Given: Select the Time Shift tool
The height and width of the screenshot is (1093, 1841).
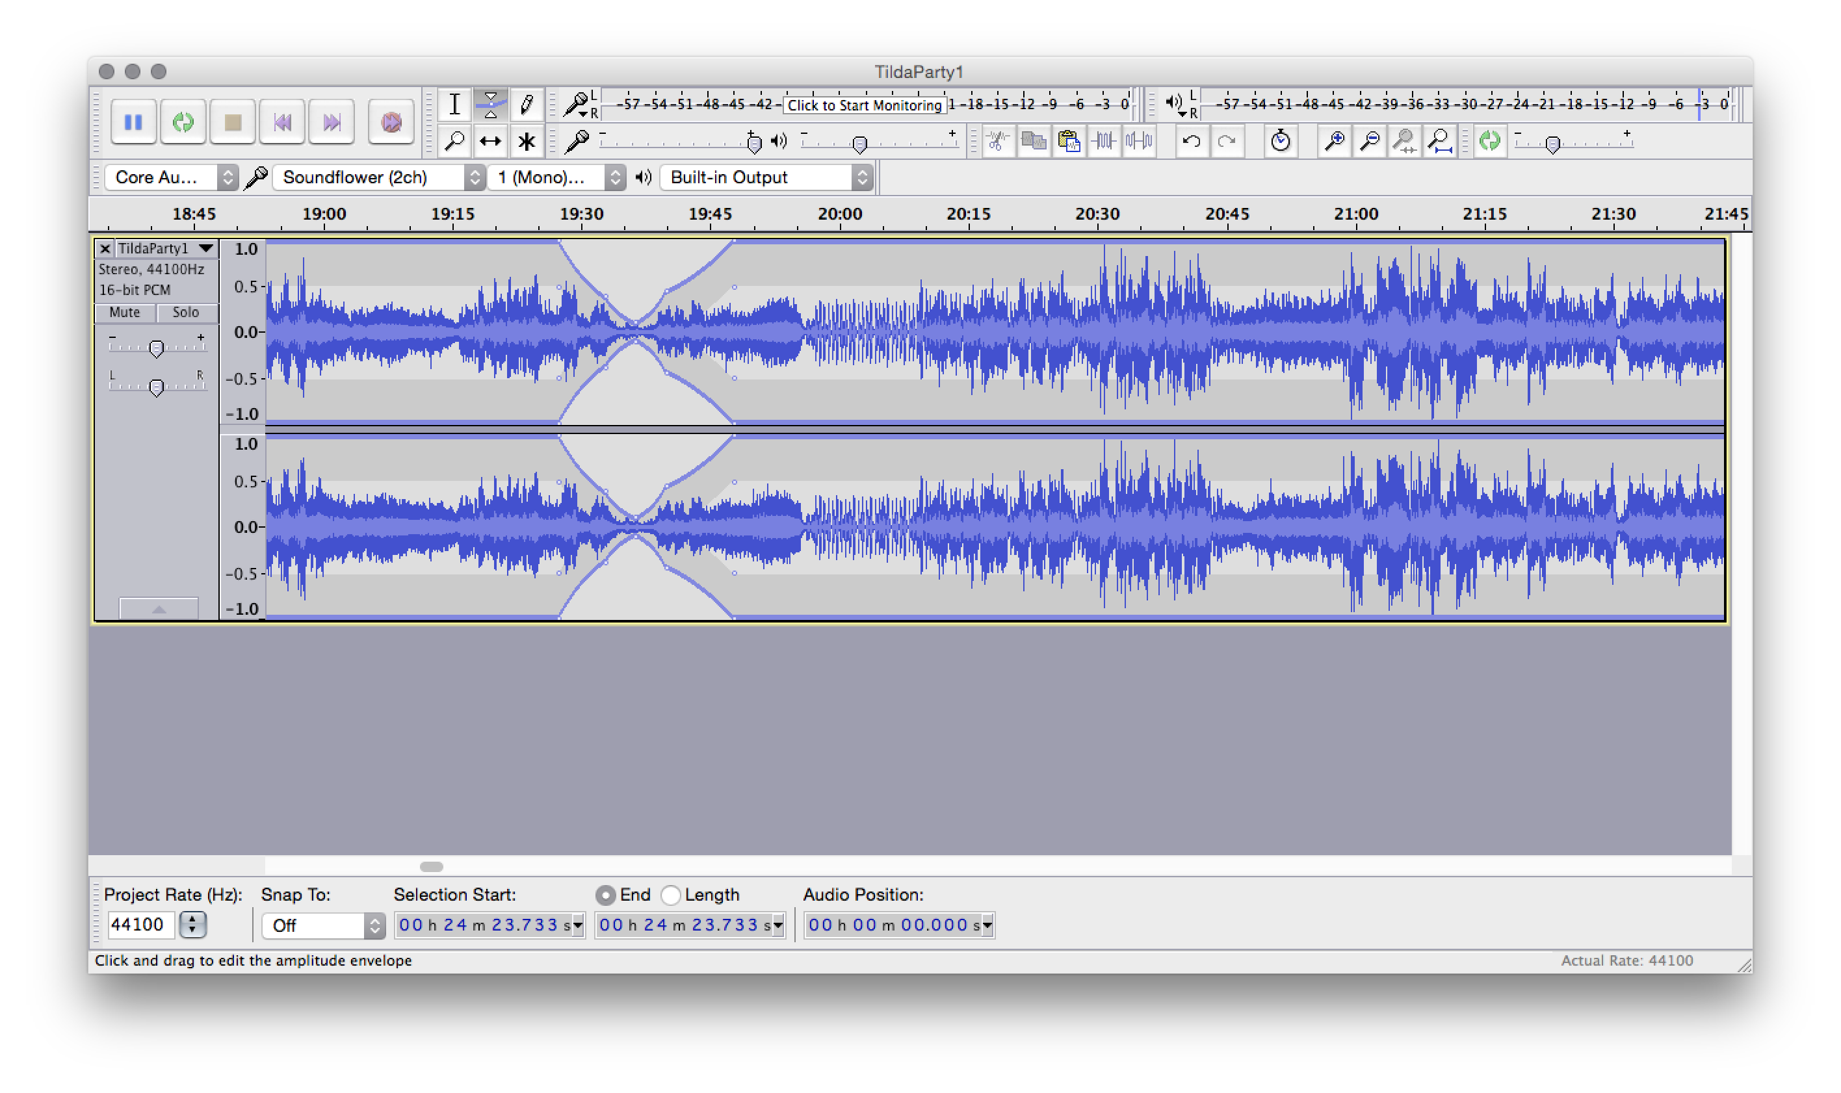Looking at the screenshot, I should pos(491,140).
